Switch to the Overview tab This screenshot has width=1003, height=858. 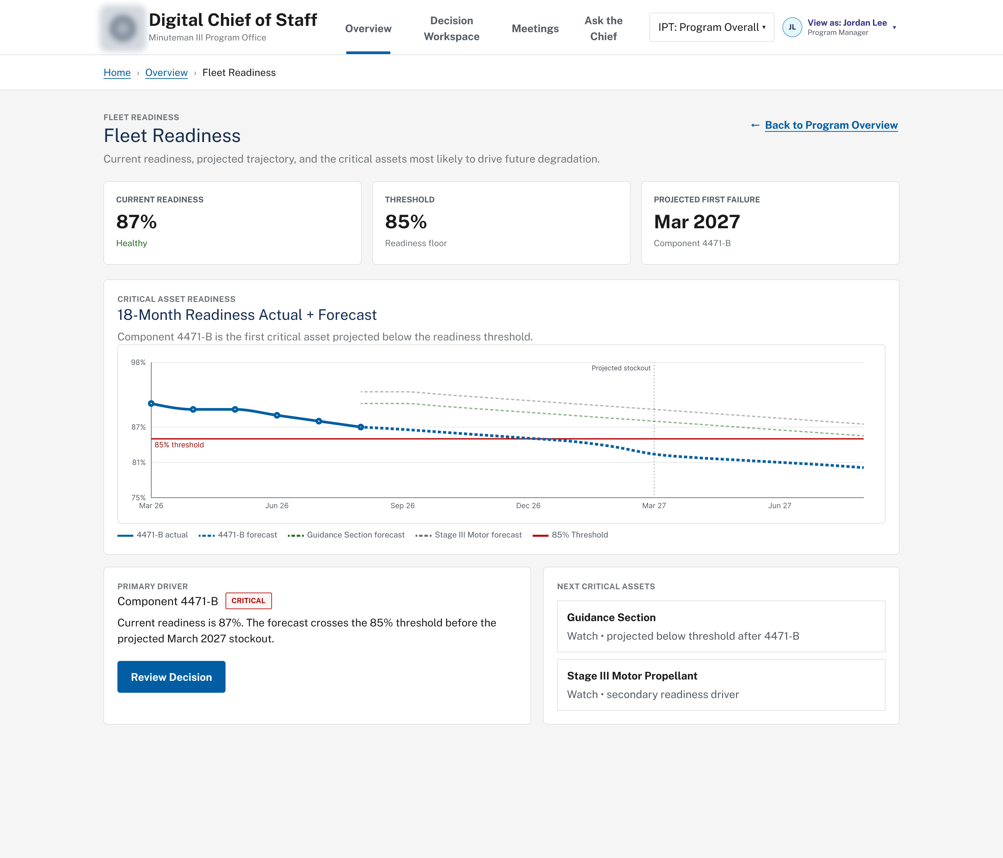[368, 29]
